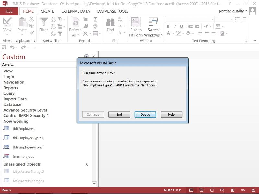Image resolution: width=259 pixels, height=194 pixels.
Task: Open the navigation pane menu dropdown
Action: click(x=86, y=56)
